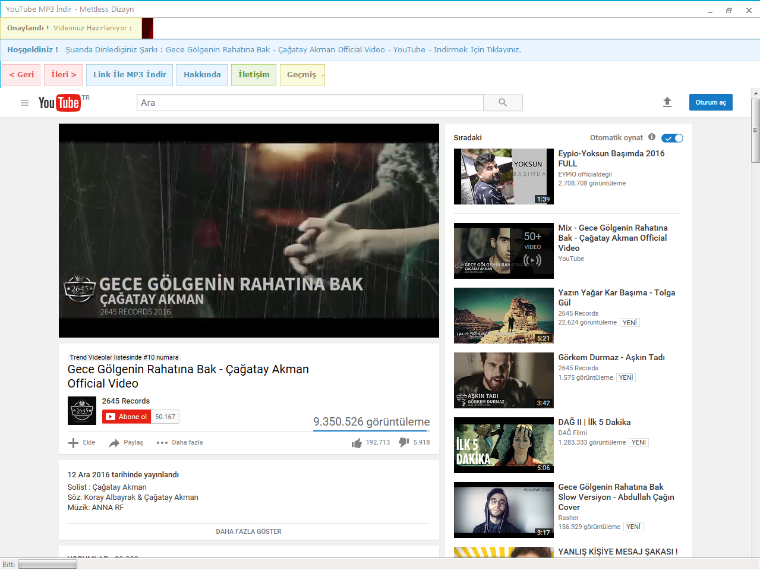This screenshot has height=570, width=760.
Task: Click the autoplay info icon
Action: [x=652, y=137]
